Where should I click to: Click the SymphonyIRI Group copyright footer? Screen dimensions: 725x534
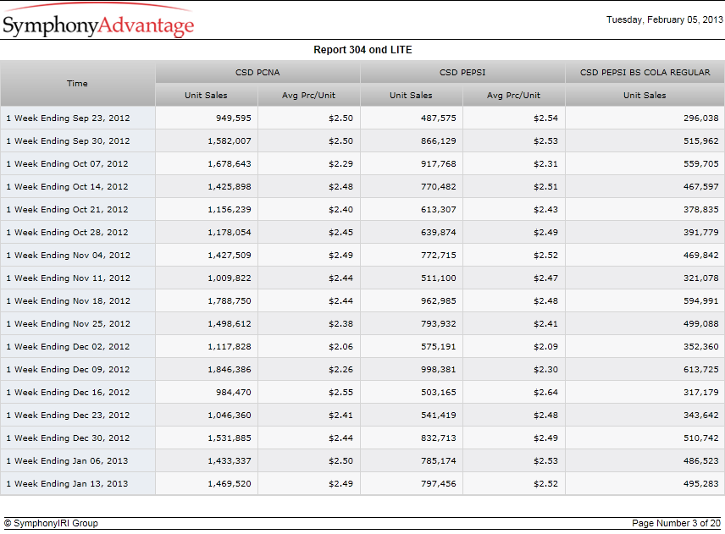coord(51,523)
